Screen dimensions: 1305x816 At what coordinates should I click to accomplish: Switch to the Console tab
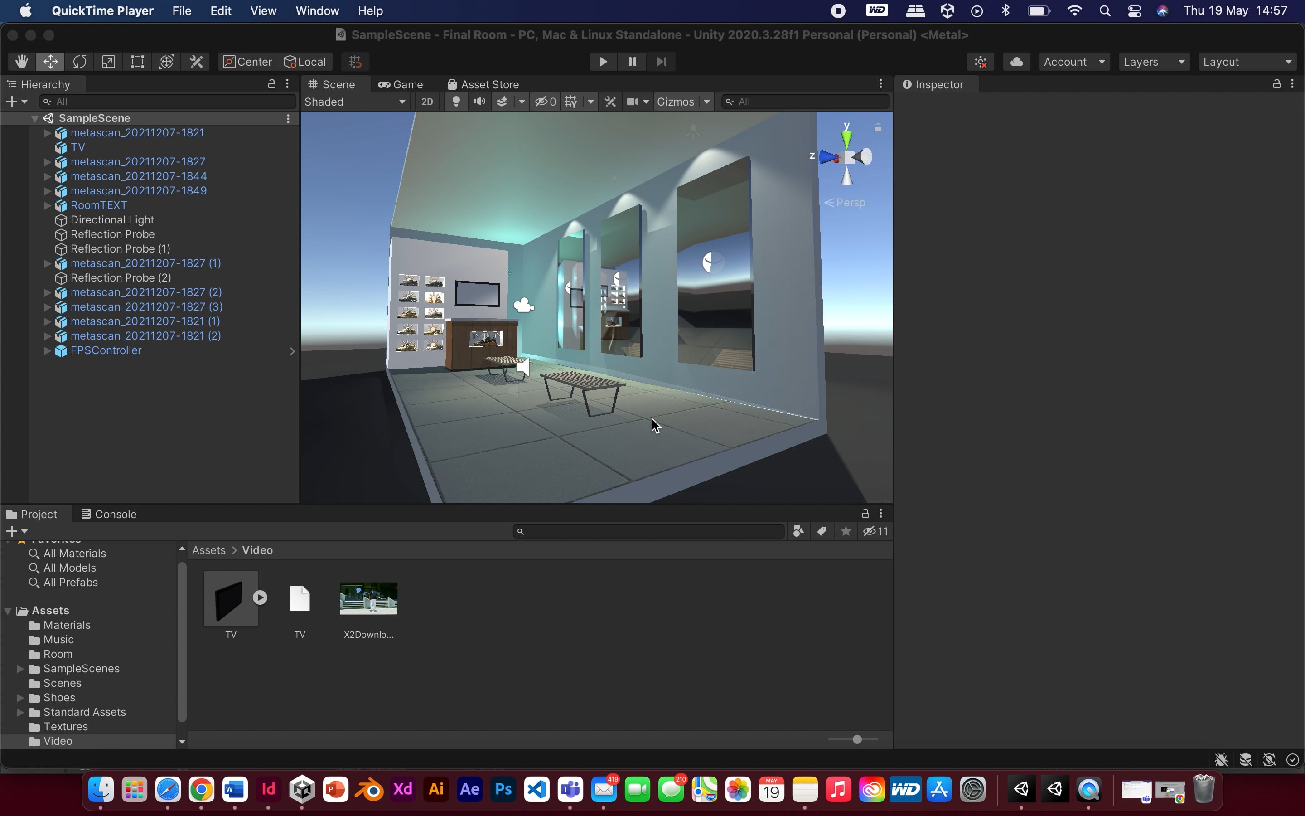(108, 514)
